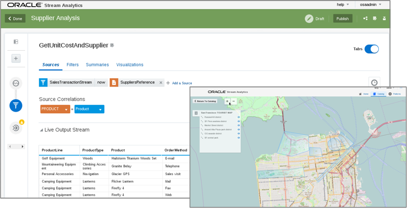
Task: Click the right arrow of sidebar scroller
Action: pos(22,146)
